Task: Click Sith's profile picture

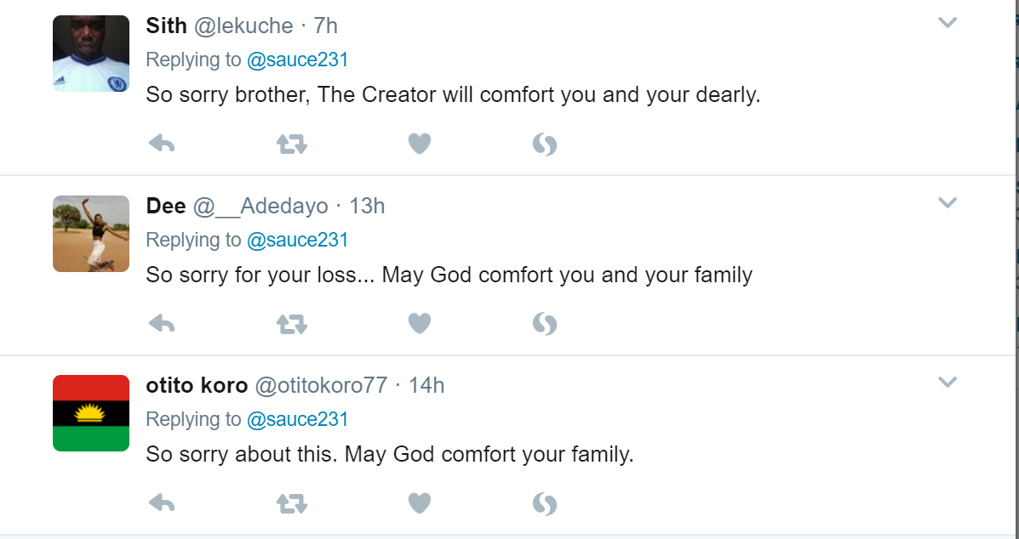Action: click(91, 54)
